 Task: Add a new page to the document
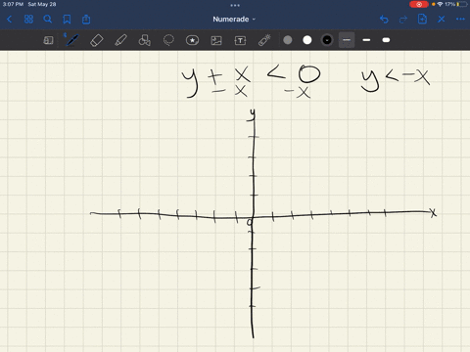tap(422, 20)
